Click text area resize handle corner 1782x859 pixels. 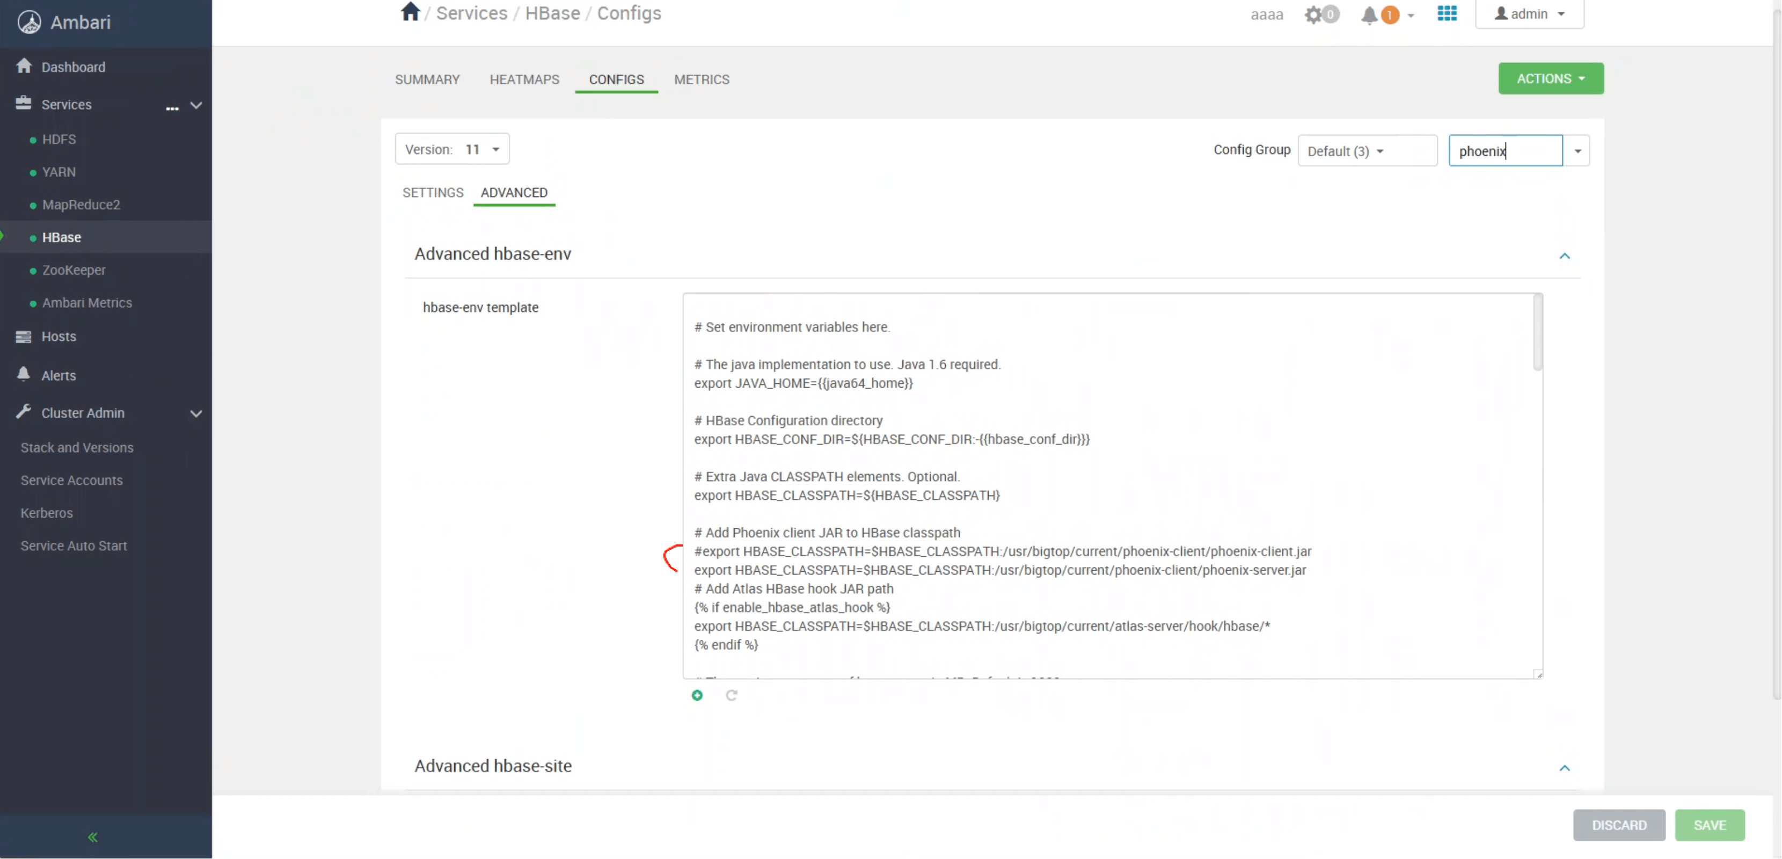[x=1537, y=674]
